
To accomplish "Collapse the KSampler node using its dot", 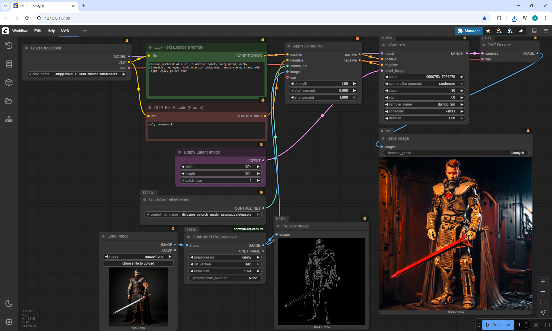I will (x=383, y=45).
